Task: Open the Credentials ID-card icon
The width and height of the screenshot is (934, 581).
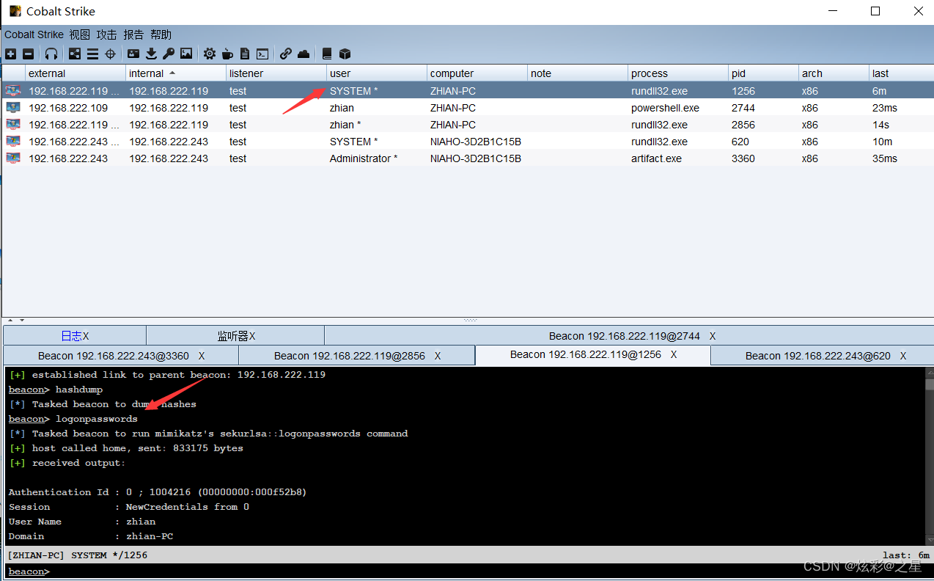Action: coord(133,54)
